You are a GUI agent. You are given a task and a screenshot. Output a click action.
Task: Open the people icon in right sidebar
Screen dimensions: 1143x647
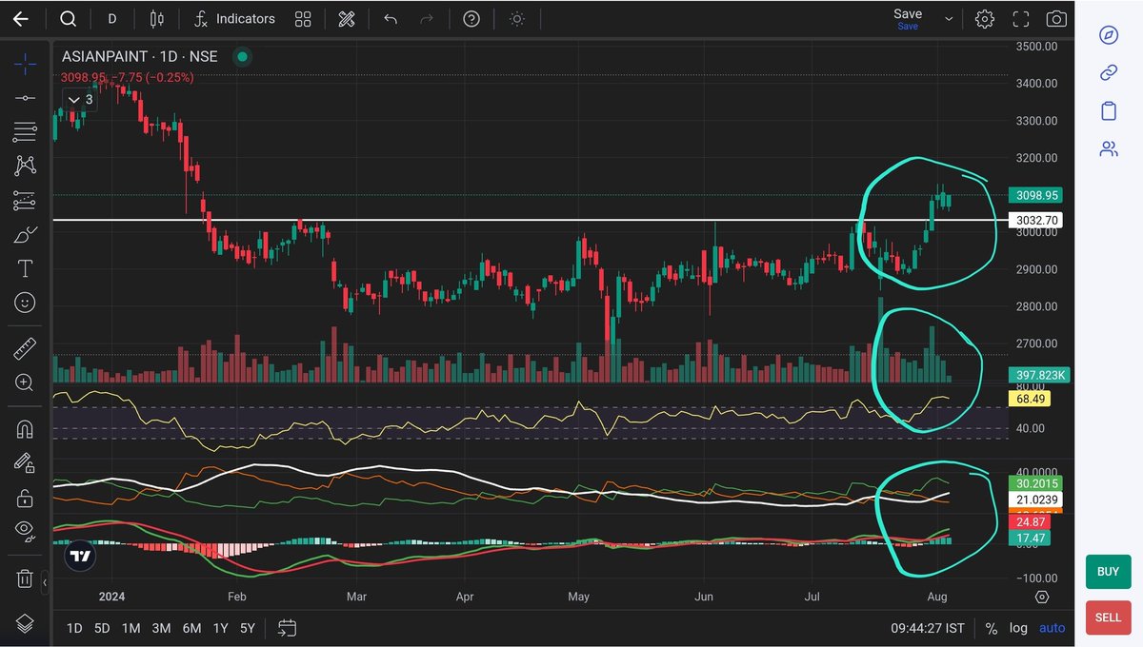pyautogui.click(x=1108, y=148)
